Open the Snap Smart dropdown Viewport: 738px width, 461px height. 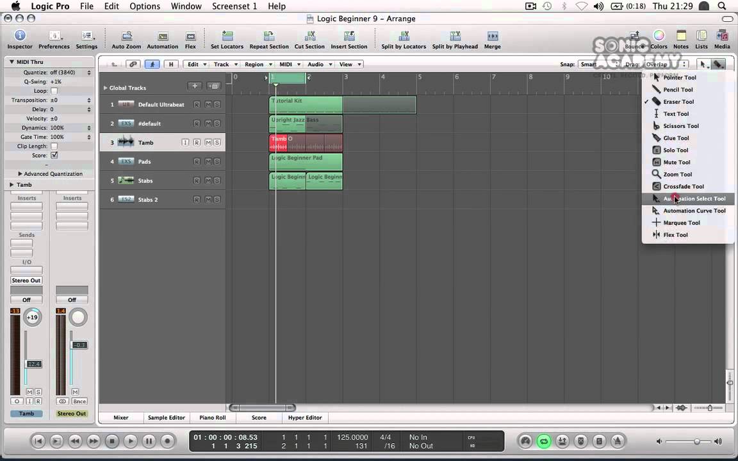598,65
